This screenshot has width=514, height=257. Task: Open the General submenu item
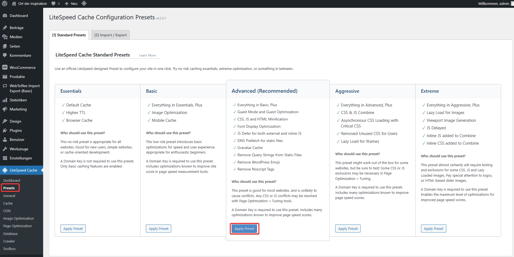(x=9, y=196)
